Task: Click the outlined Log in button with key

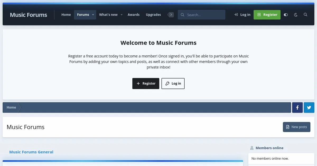Action: tap(173, 84)
